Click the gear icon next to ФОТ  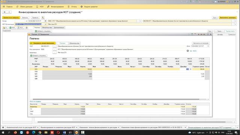pyautogui.click(x=27, y=27)
